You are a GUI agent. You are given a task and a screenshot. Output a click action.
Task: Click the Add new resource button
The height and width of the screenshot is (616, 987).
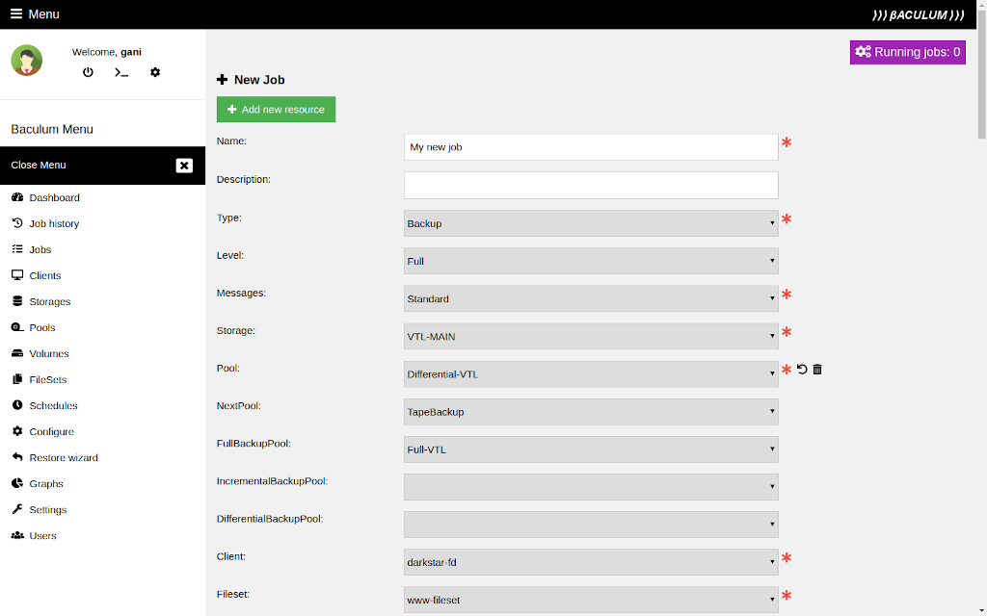[x=276, y=110]
